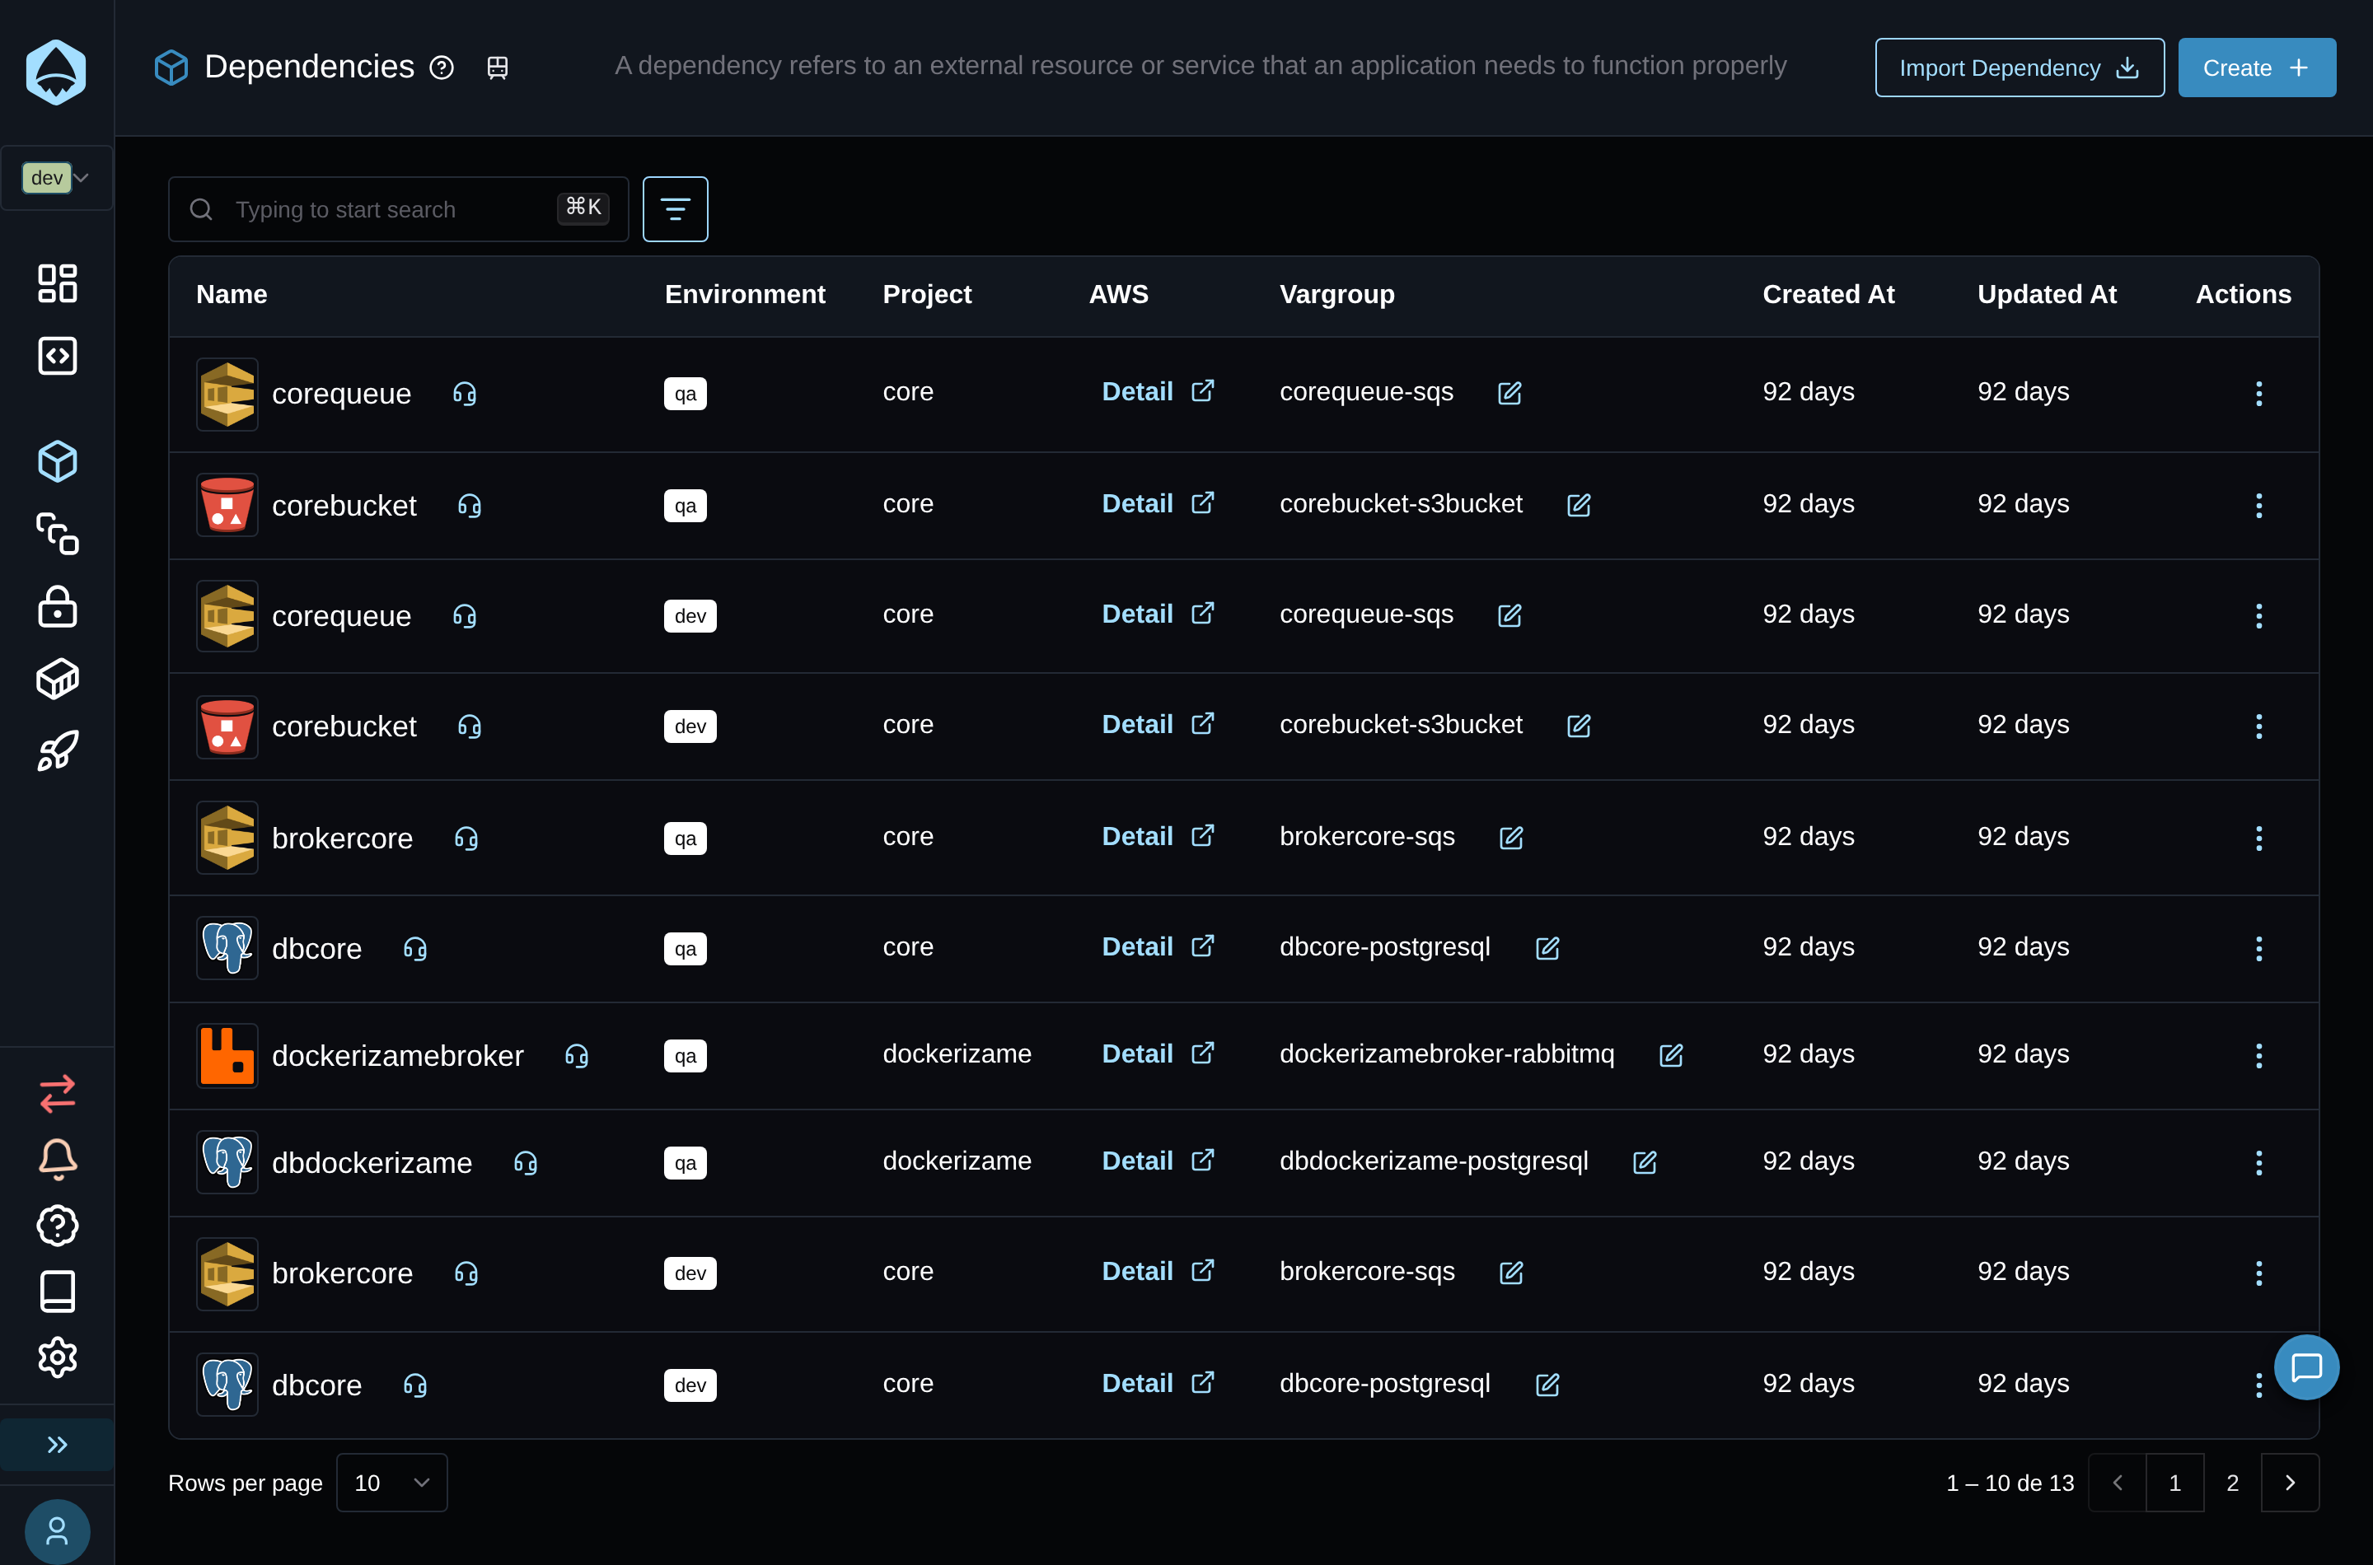Edit the corebucket-s3bucket vargroup in qa row
Viewport: 2373px width, 1565px height.
click(1579, 505)
